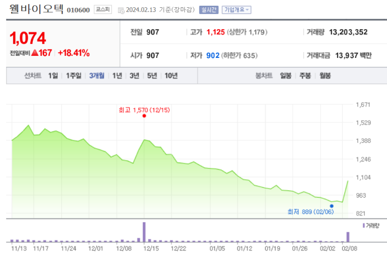Open the 기업개요 dropdown
The image size is (387, 255).
tap(236, 10)
